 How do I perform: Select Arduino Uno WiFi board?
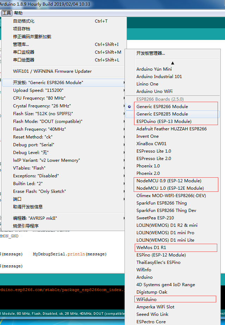tap(173, 91)
